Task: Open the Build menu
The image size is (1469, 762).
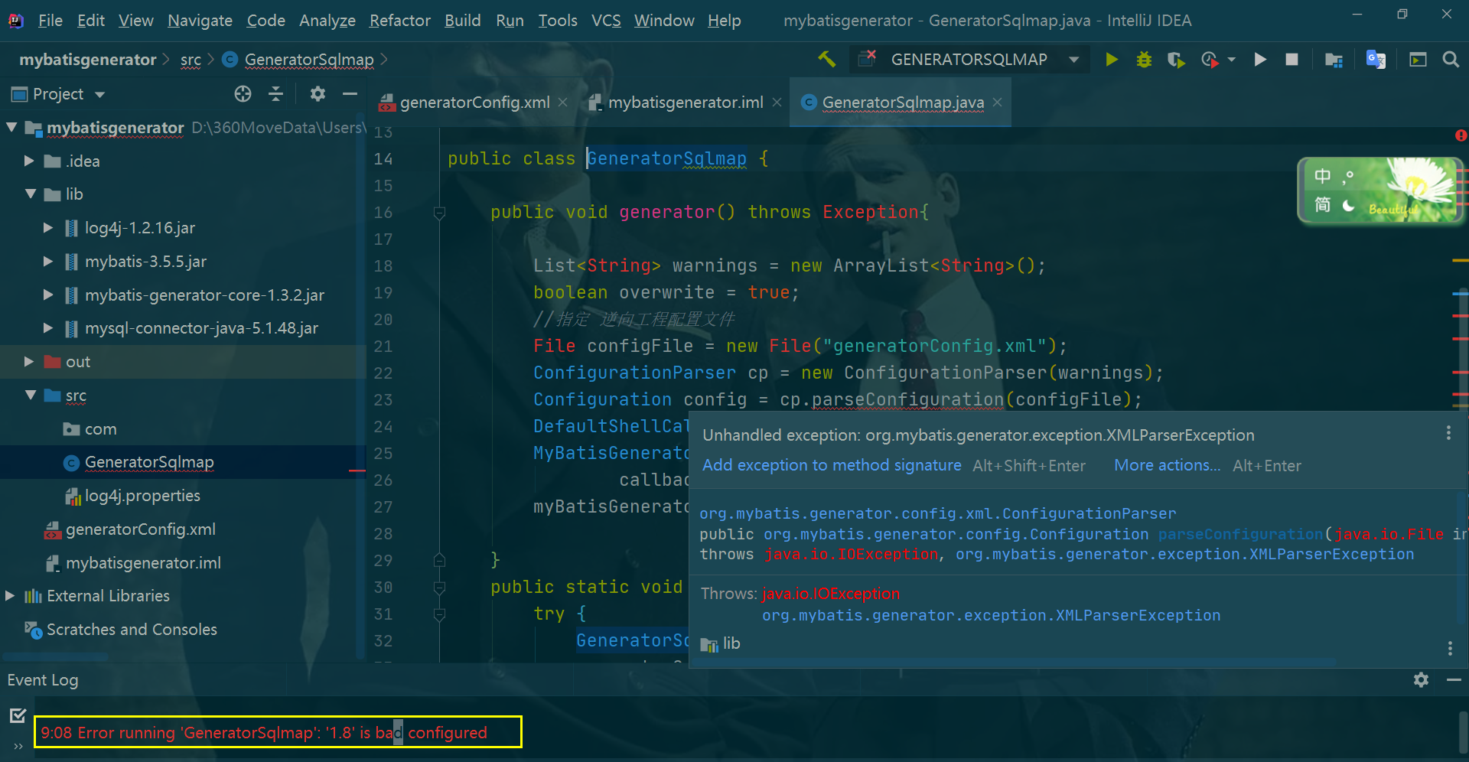Action: click(463, 21)
